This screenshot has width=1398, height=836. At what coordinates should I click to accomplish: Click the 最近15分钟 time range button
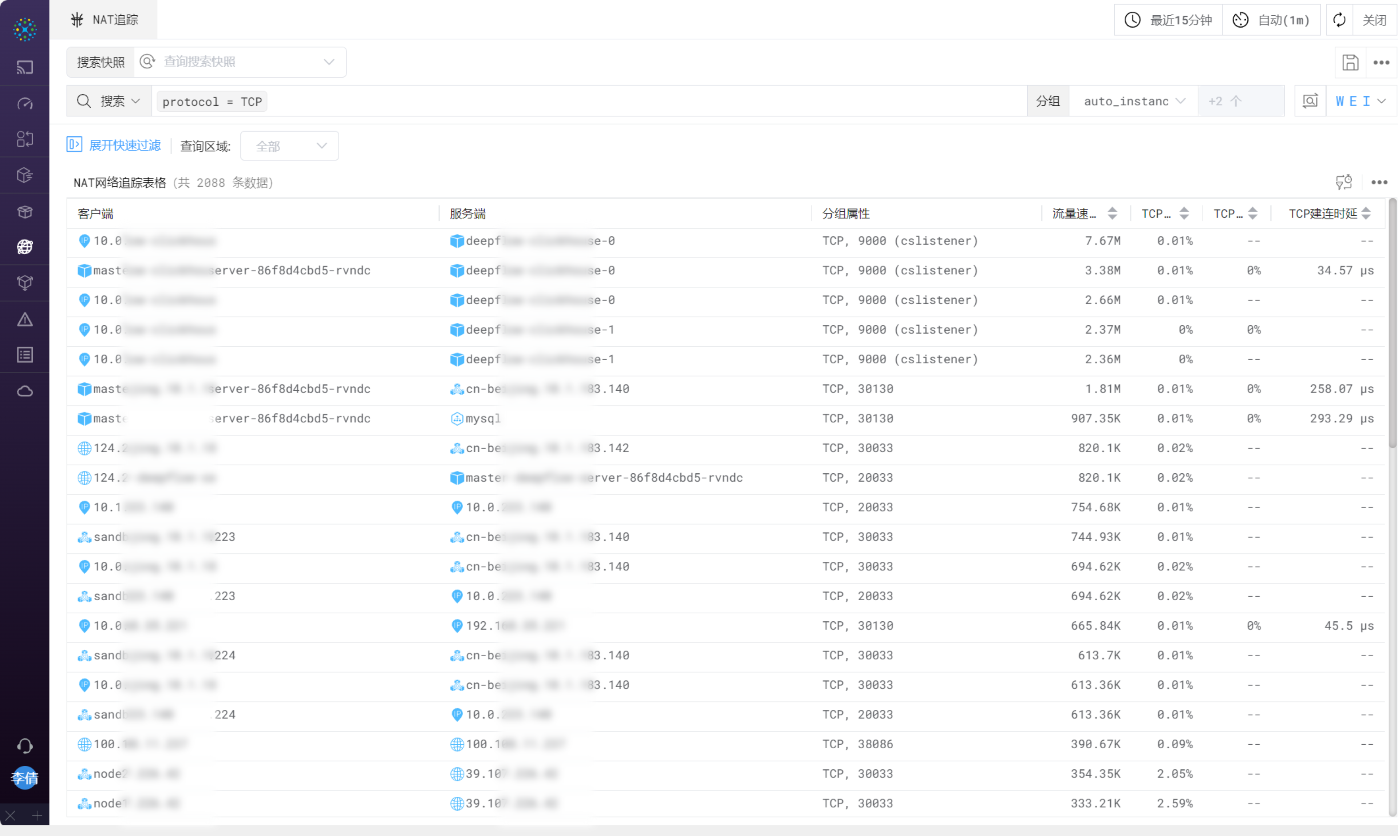pyautogui.click(x=1168, y=20)
